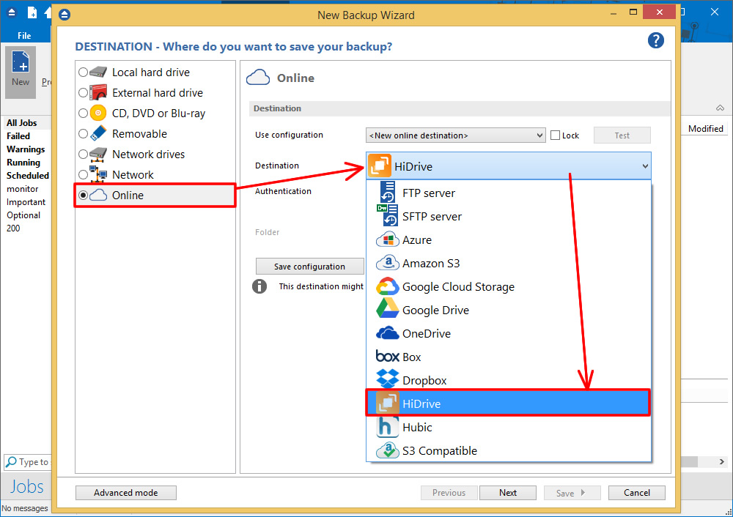This screenshot has height=517, width=733.
Task: Collapse the HiDrive destination dropdown
Action: click(645, 166)
